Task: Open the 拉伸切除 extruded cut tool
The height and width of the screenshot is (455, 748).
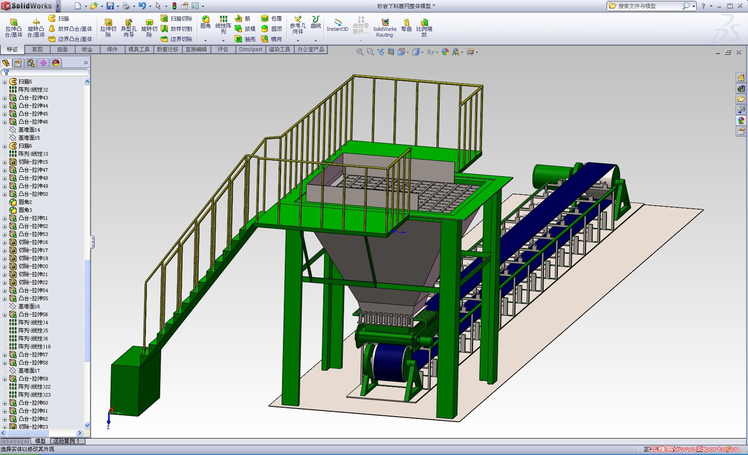Action: pyautogui.click(x=108, y=28)
